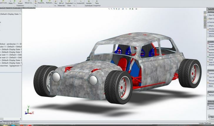This screenshot has height=126, width=214.
Task: Click the Update Speedpak button
Action: [89, 4]
